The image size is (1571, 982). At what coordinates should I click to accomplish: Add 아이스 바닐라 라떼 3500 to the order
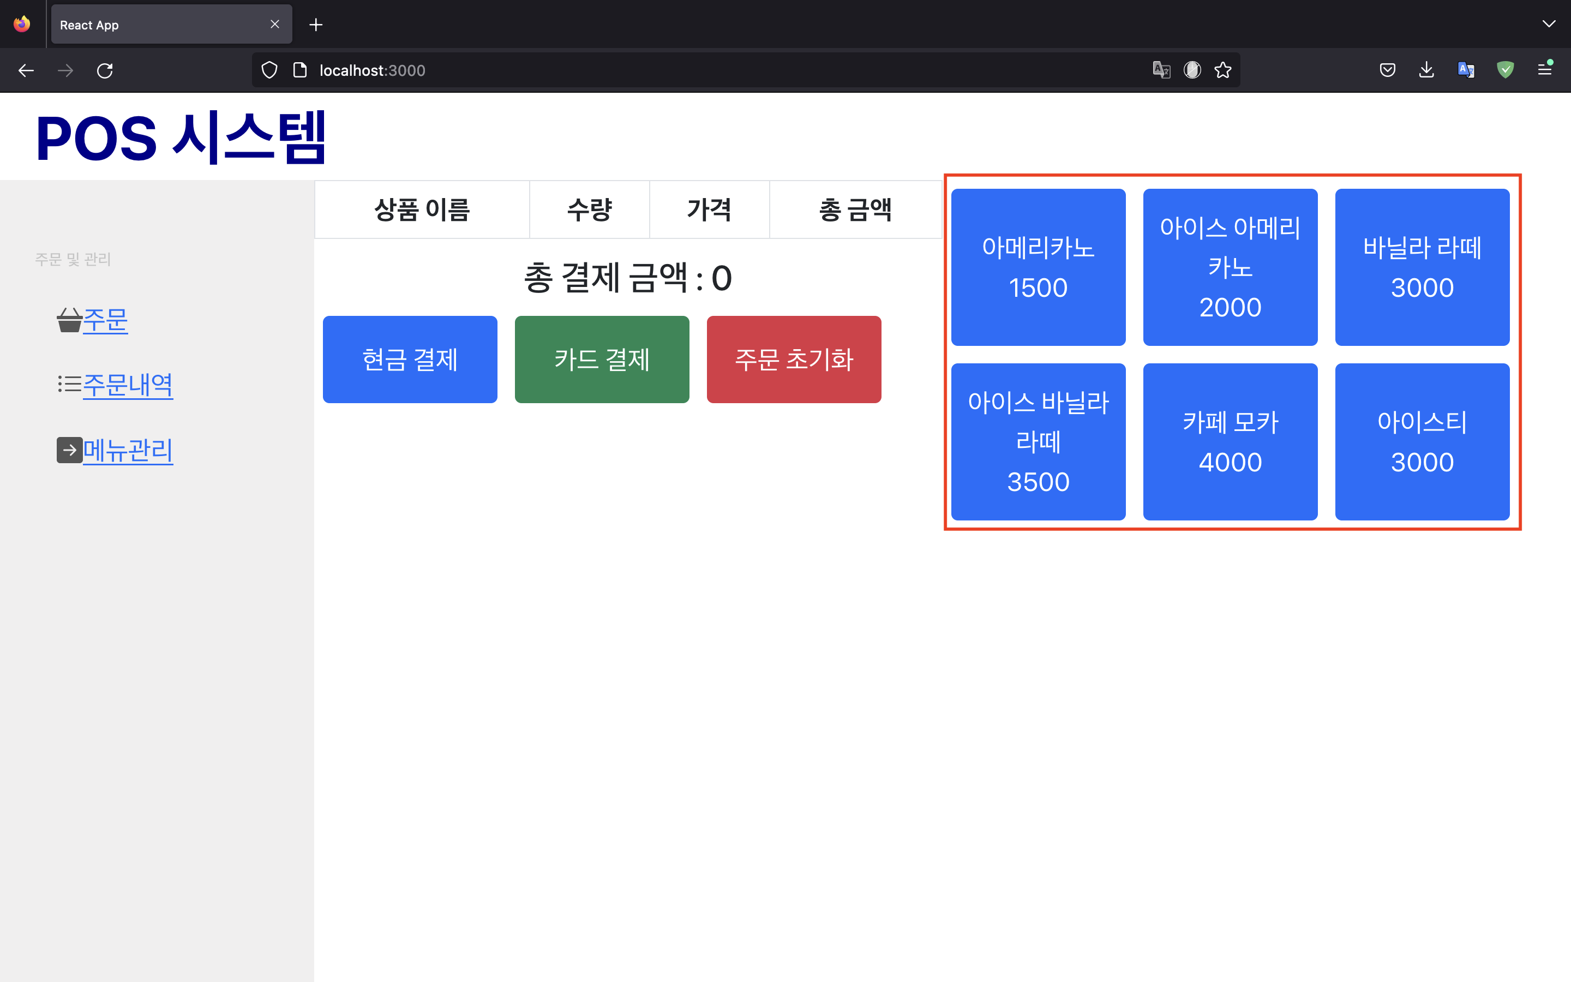point(1038,442)
